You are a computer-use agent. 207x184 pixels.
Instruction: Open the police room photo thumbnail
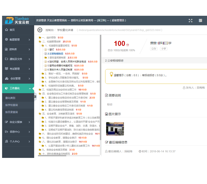[x=115, y=129]
